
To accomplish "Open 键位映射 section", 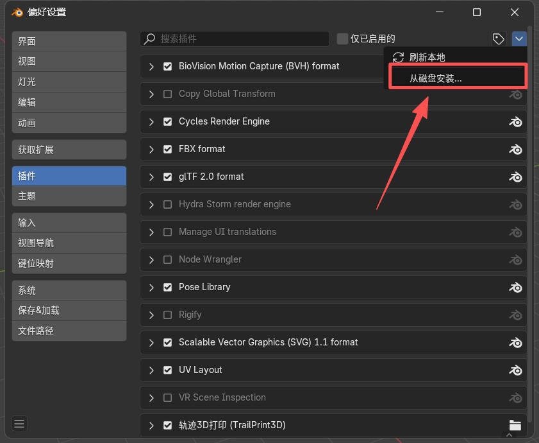I will [69, 263].
